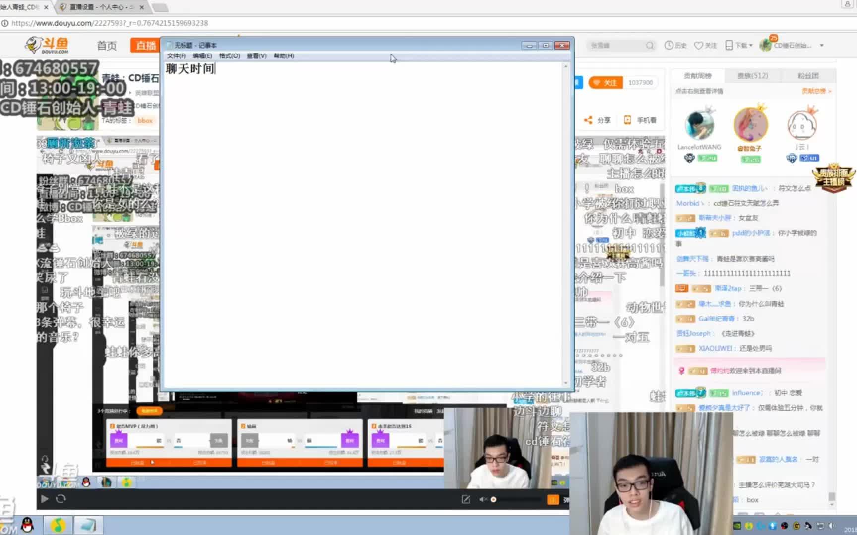Click the danmaku edit pencil icon
The width and height of the screenshot is (857, 535).
point(466,499)
